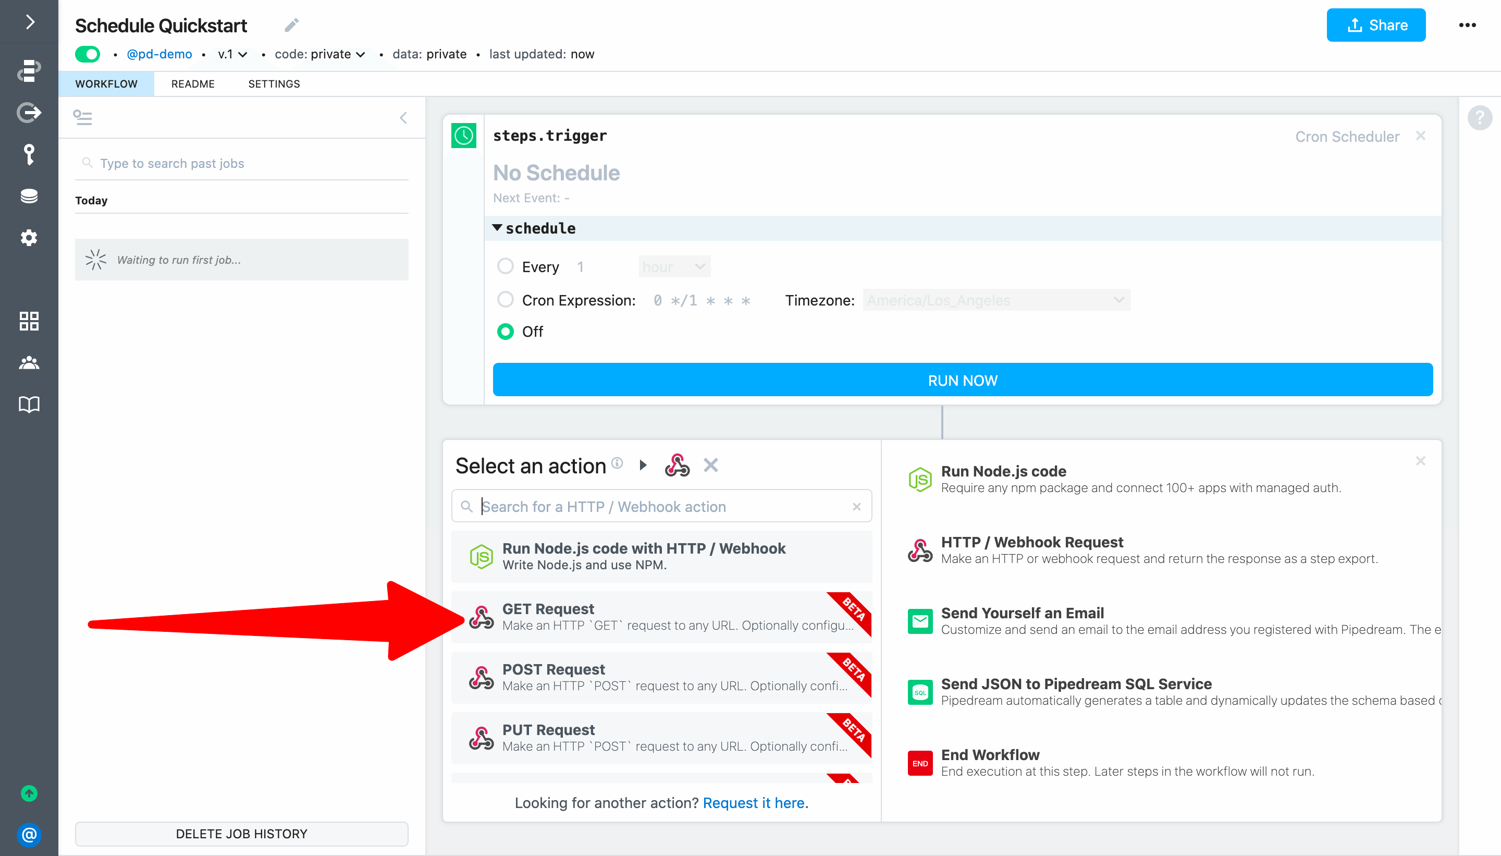The width and height of the screenshot is (1501, 856).
Task: Collapse the schedule section triangle
Action: (x=497, y=228)
